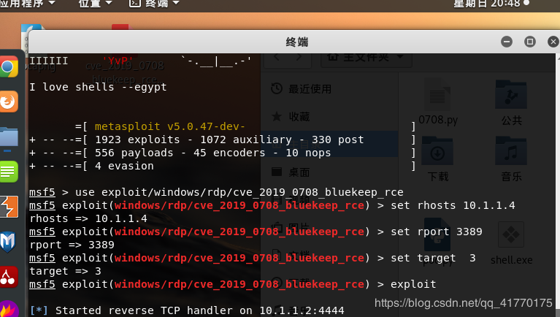Launch Firefox from the dock
This screenshot has height=317, width=560.
[x=9, y=102]
